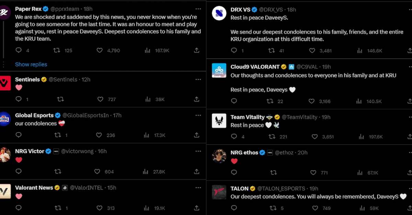
Task: Open the @pprxteam profile handle
Action: [x=65, y=9]
